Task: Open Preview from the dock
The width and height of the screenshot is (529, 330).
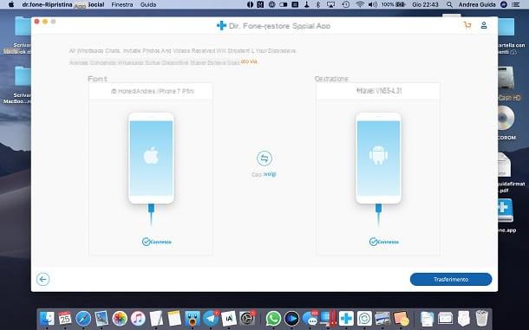Action: click(101, 318)
